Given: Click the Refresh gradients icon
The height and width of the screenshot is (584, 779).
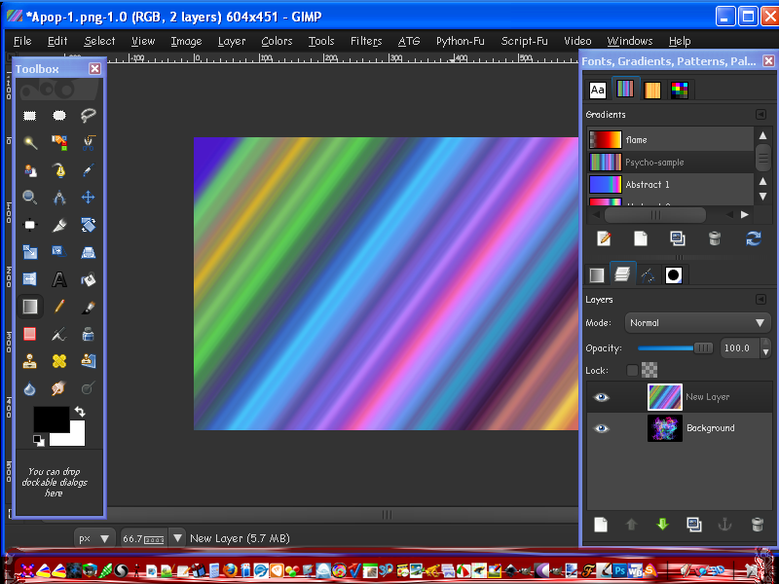Looking at the screenshot, I should (754, 238).
